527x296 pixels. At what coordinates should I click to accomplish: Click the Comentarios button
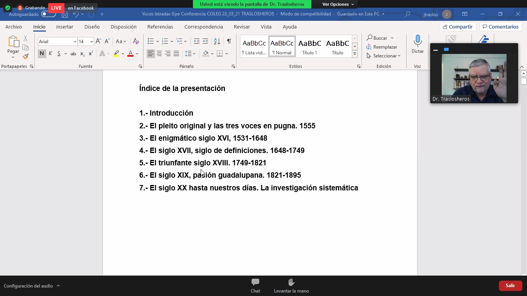coord(501,27)
